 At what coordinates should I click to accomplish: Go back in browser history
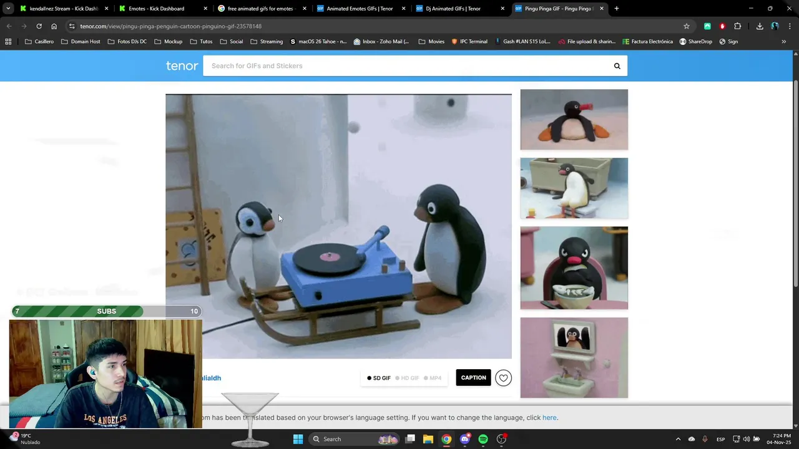pos(9,26)
